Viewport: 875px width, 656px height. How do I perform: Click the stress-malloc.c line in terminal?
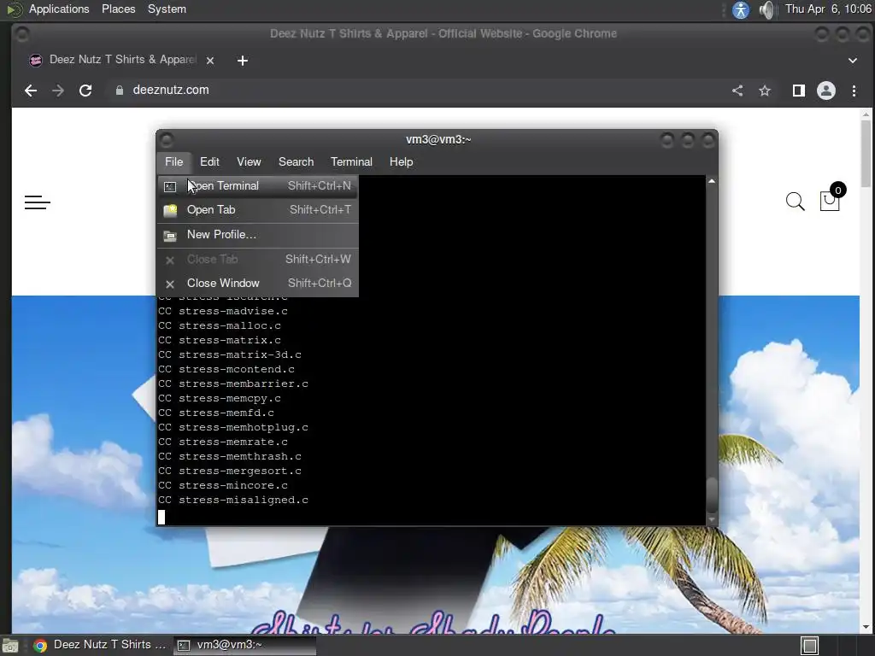[x=220, y=325]
